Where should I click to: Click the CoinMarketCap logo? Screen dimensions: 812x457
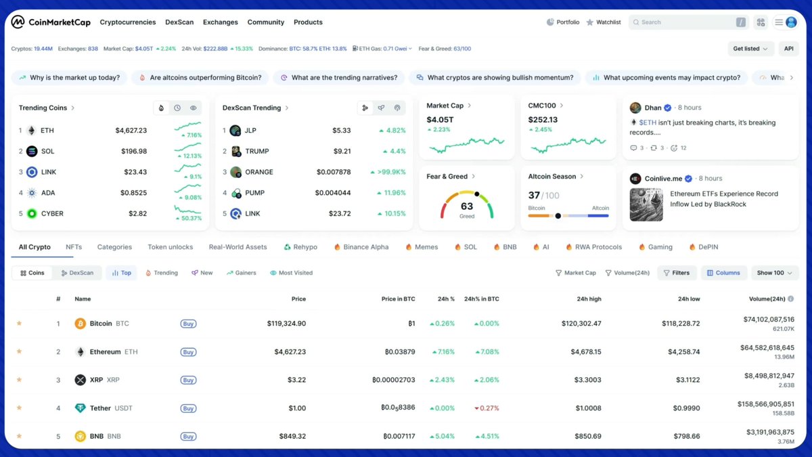click(51, 22)
